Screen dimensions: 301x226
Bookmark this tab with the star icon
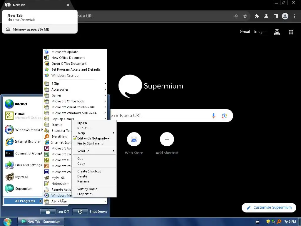(x=245, y=16)
